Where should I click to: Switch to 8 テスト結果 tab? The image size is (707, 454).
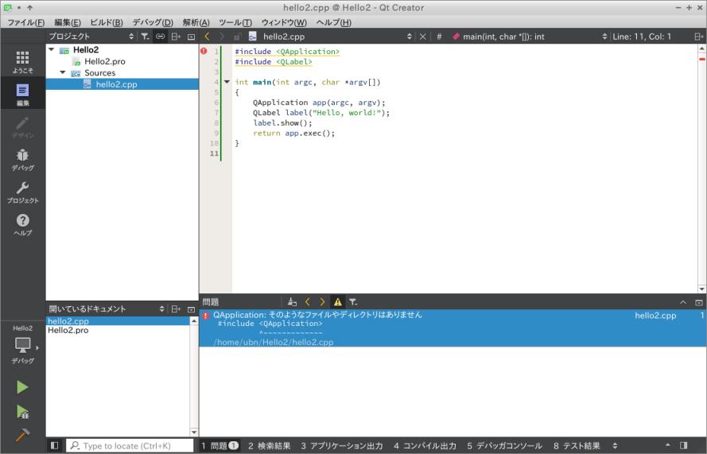tap(577, 445)
